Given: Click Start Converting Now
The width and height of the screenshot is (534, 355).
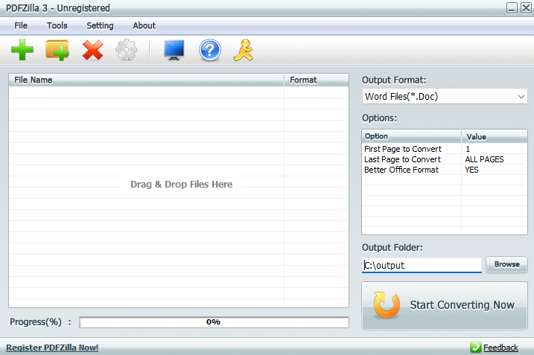Looking at the screenshot, I should tap(445, 305).
